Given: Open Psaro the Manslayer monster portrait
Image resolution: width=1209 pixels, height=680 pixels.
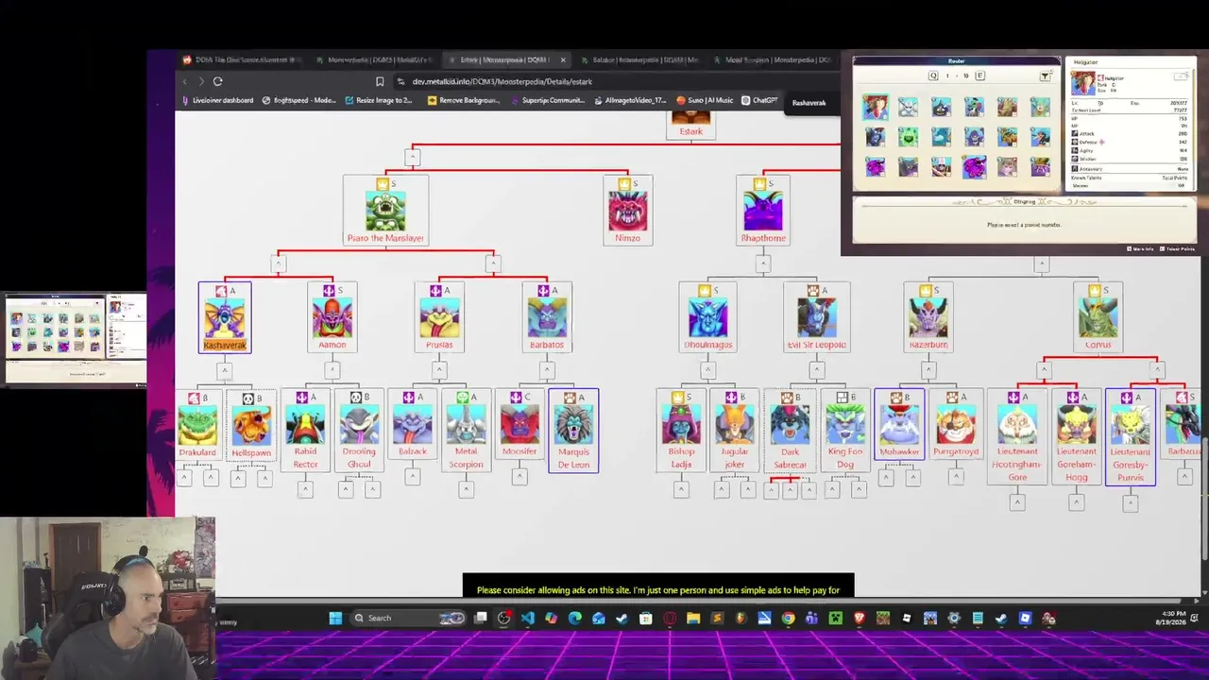Looking at the screenshot, I should 385,211.
